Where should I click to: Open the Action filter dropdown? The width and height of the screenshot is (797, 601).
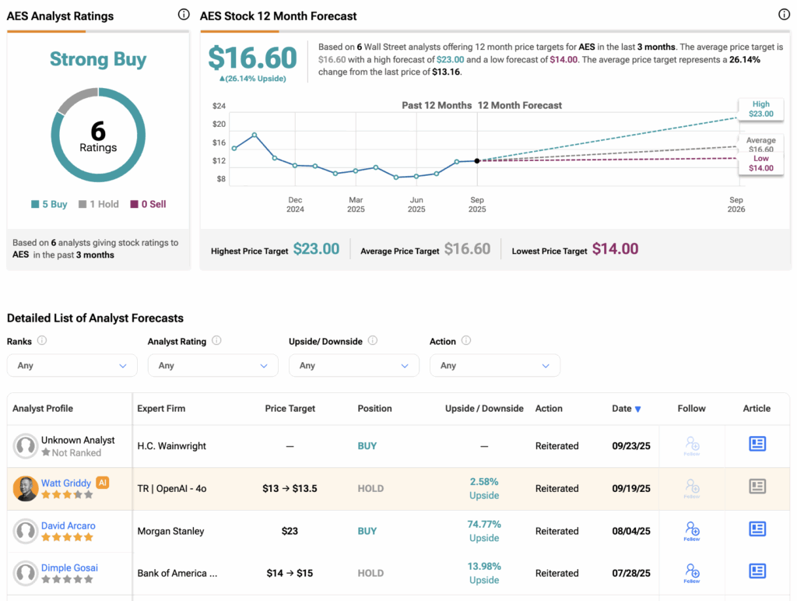click(494, 365)
